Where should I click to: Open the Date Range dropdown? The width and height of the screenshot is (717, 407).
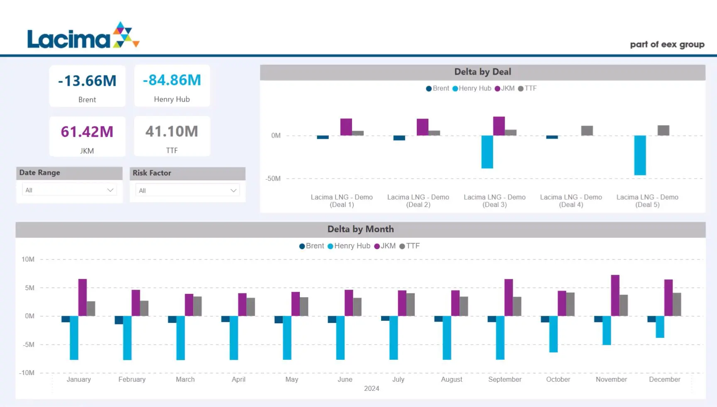69,190
